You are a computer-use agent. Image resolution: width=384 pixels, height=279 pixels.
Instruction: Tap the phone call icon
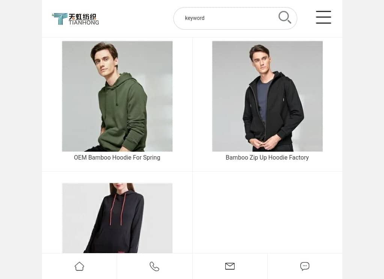(x=154, y=266)
